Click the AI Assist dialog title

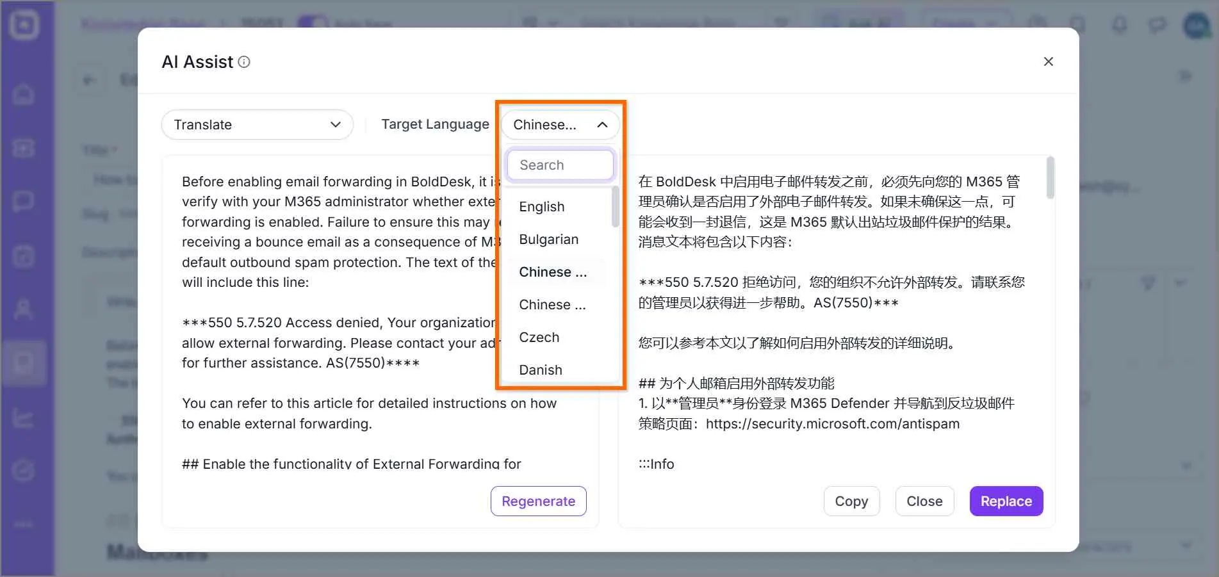[197, 62]
